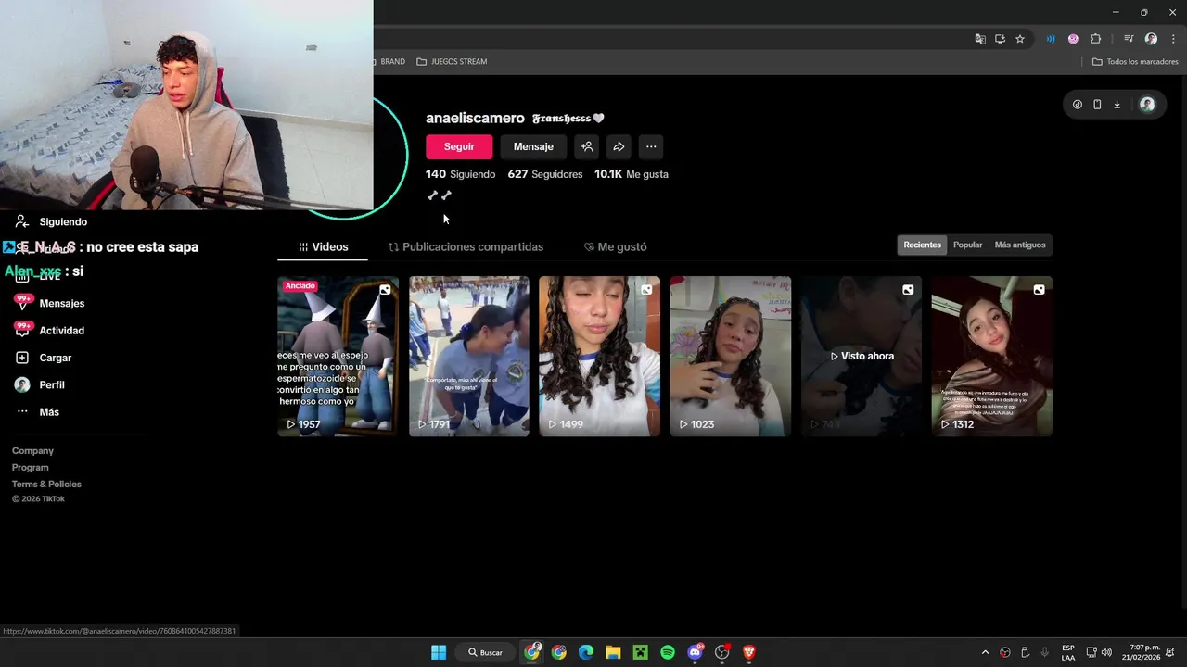Click the 140 Siguiendo count

[460, 174]
